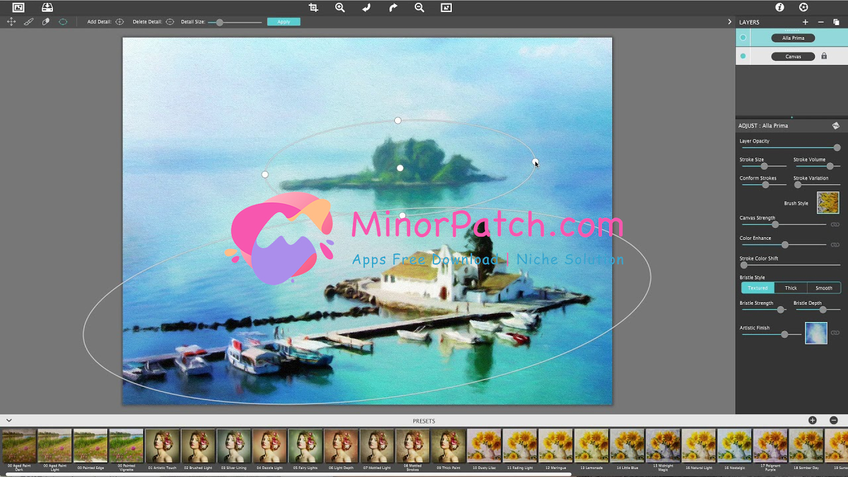Redo the last action
The width and height of the screenshot is (848, 477).
(393, 7)
